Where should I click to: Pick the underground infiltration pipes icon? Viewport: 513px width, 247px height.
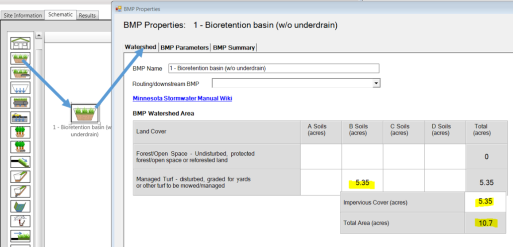20,102
